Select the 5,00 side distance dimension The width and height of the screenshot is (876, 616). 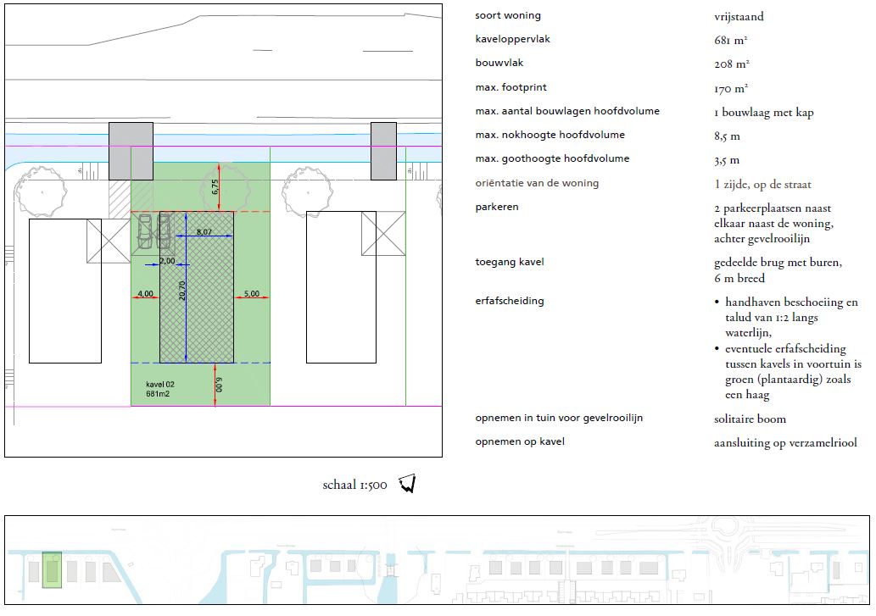(252, 294)
